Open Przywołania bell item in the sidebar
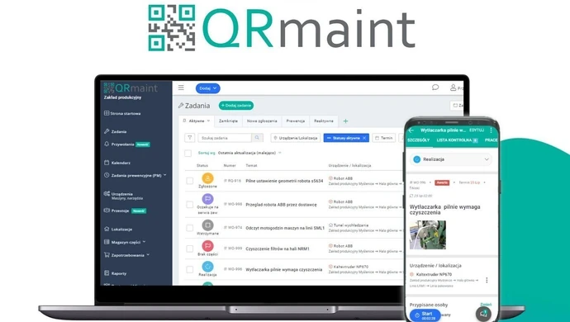Viewport: 570px width, 322px height. click(x=126, y=144)
